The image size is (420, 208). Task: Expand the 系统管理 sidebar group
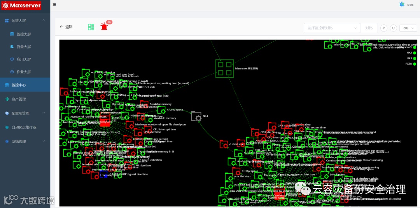coord(25,141)
